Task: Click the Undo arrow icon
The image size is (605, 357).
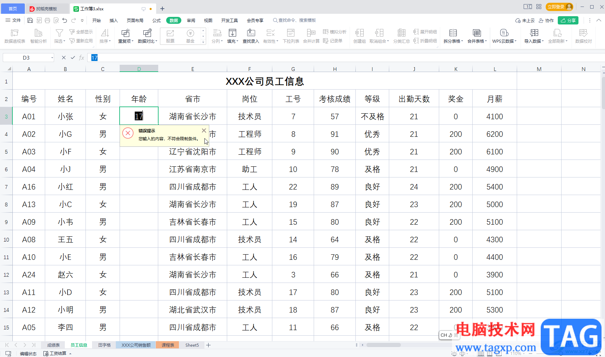Action: [x=64, y=20]
